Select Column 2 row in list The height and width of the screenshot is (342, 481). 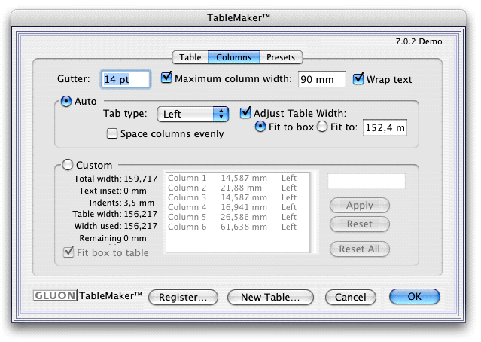pos(237,188)
